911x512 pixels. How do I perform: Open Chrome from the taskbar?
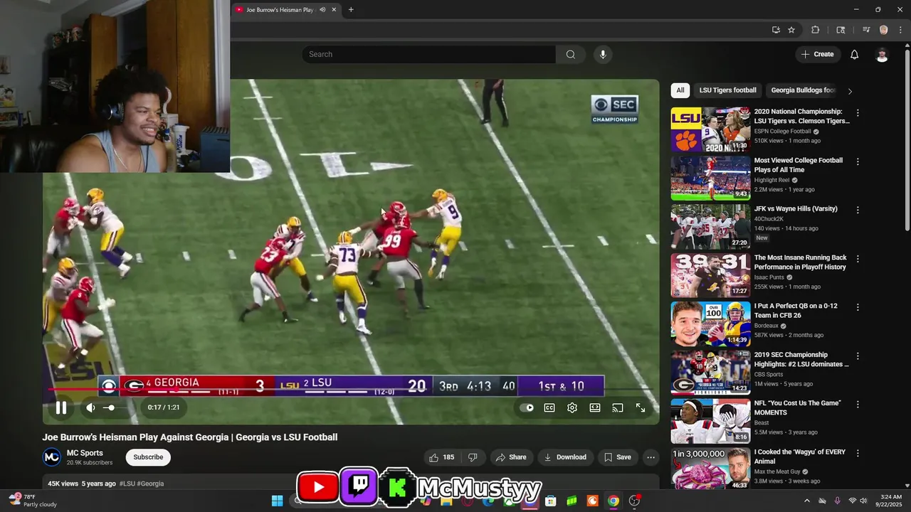point(613,501)
